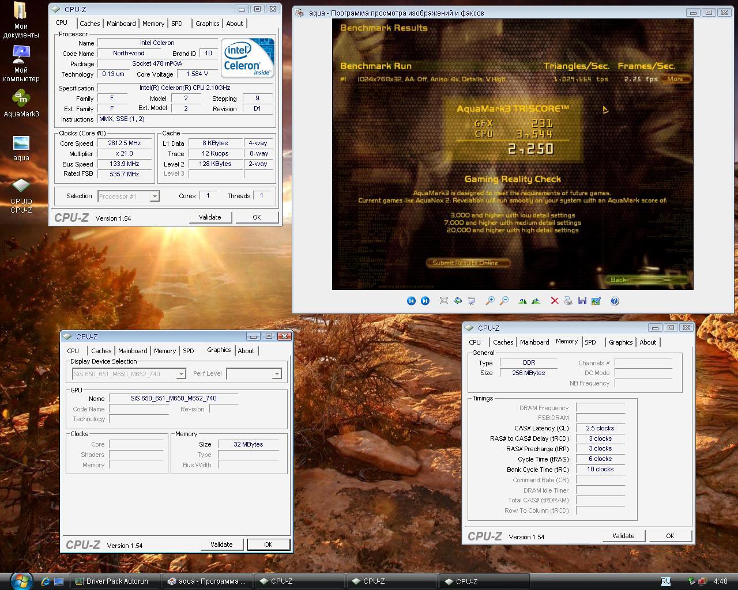Switch to Caches tab in CPU window

tap(89, 24)
